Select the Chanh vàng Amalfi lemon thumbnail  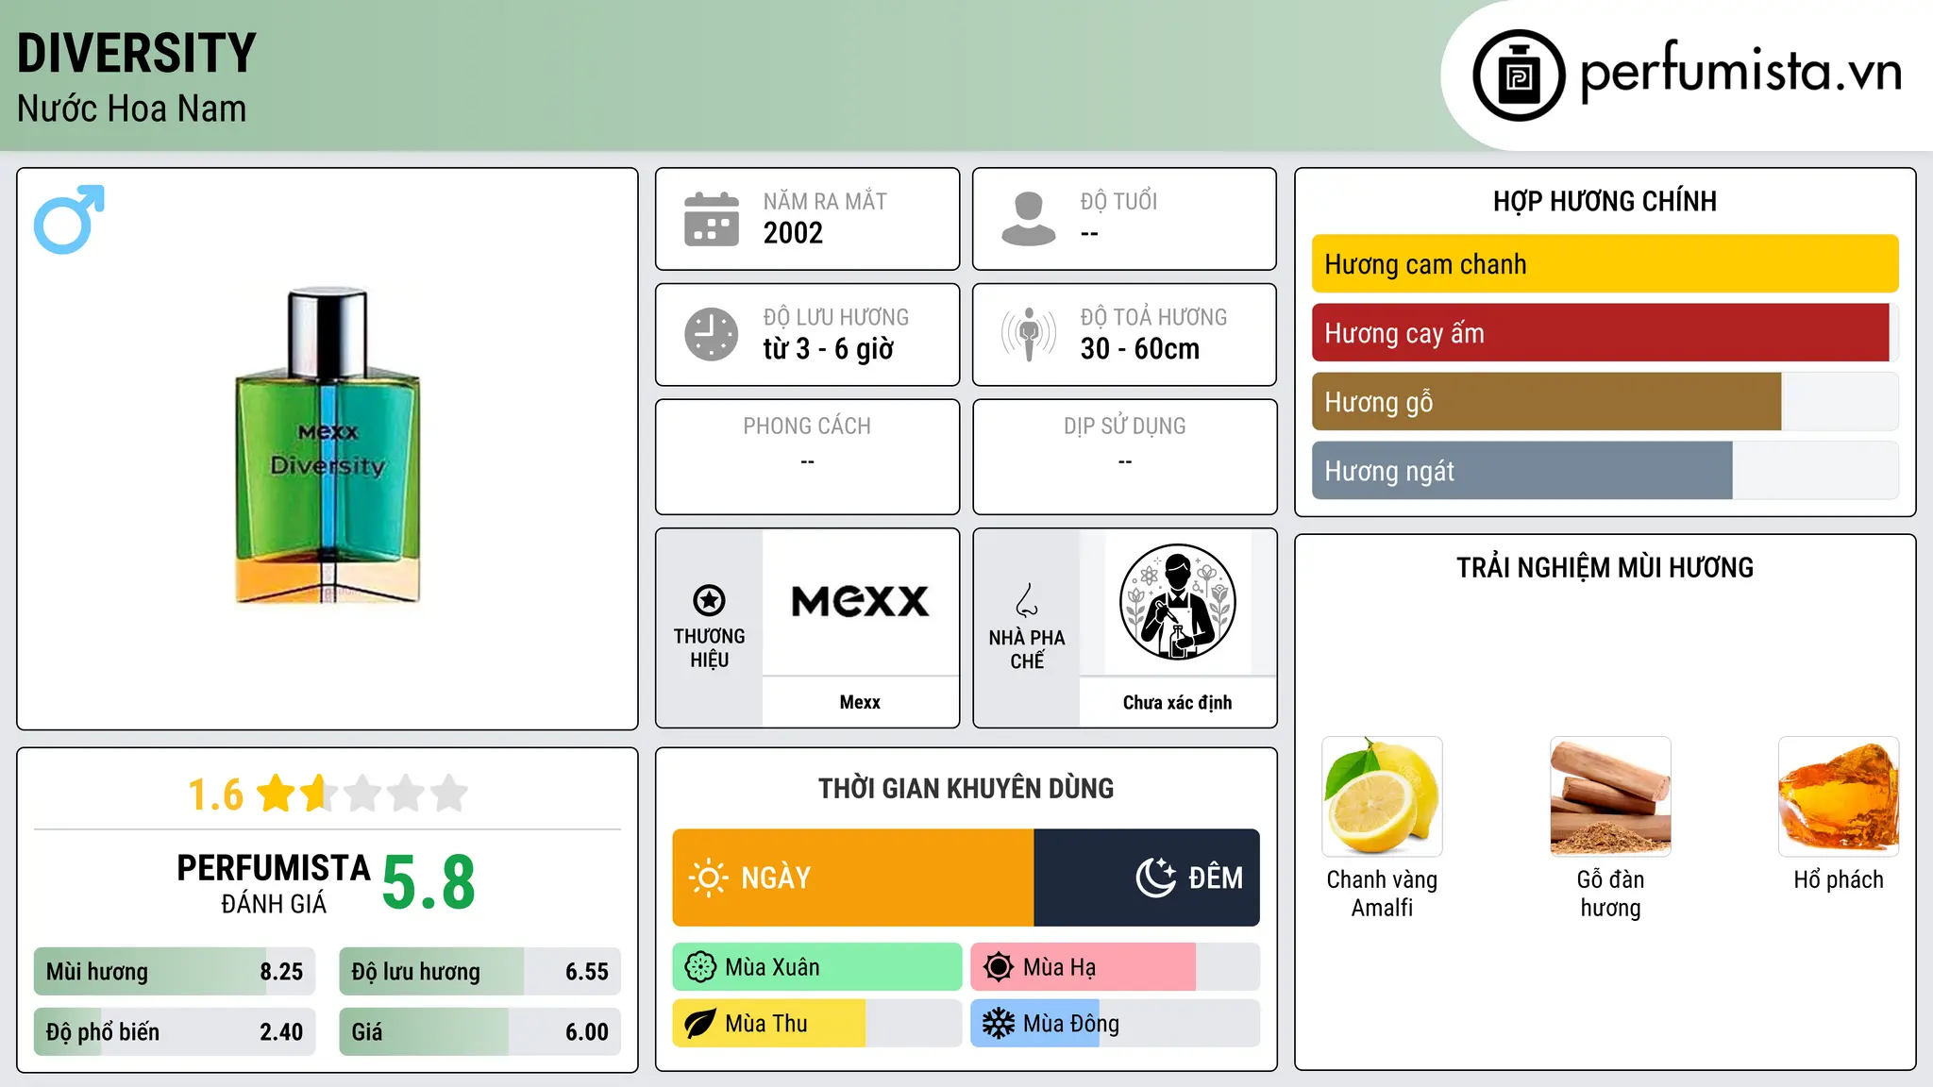pos(1382,796)
